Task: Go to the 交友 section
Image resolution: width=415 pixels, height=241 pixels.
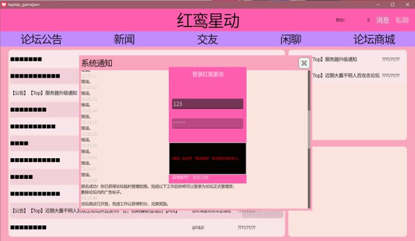Action: click(x=207, y=39)
